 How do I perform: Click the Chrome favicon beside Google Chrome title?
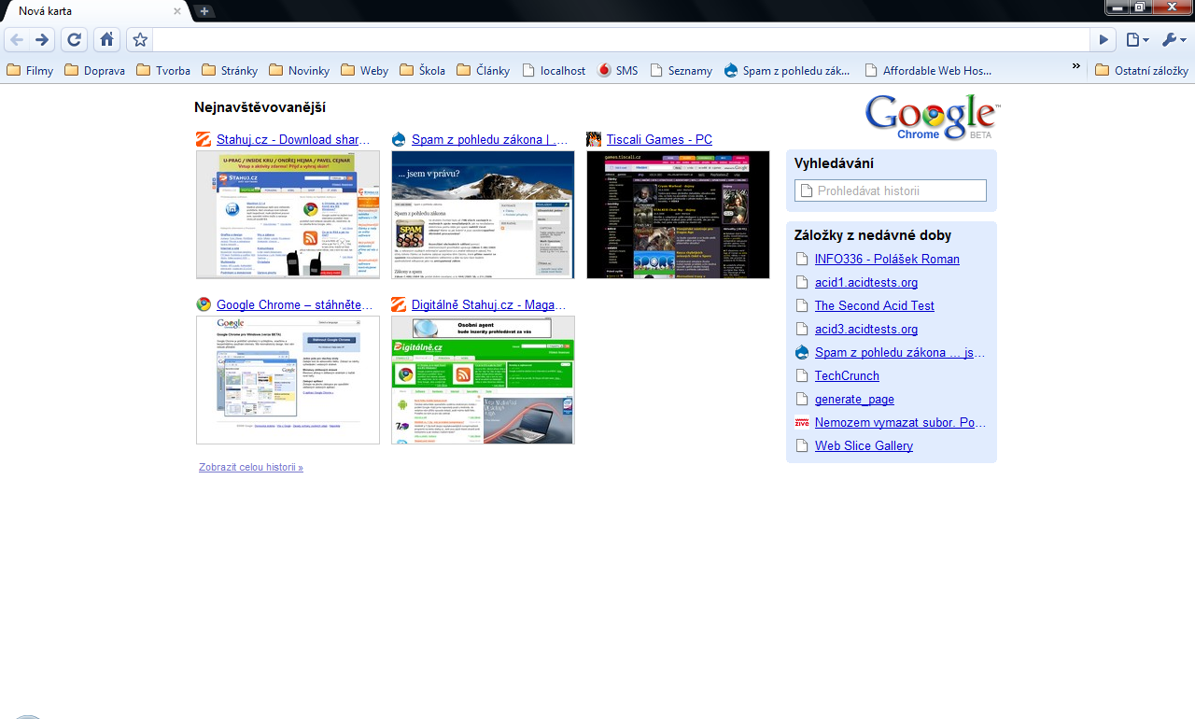[204, 304]
